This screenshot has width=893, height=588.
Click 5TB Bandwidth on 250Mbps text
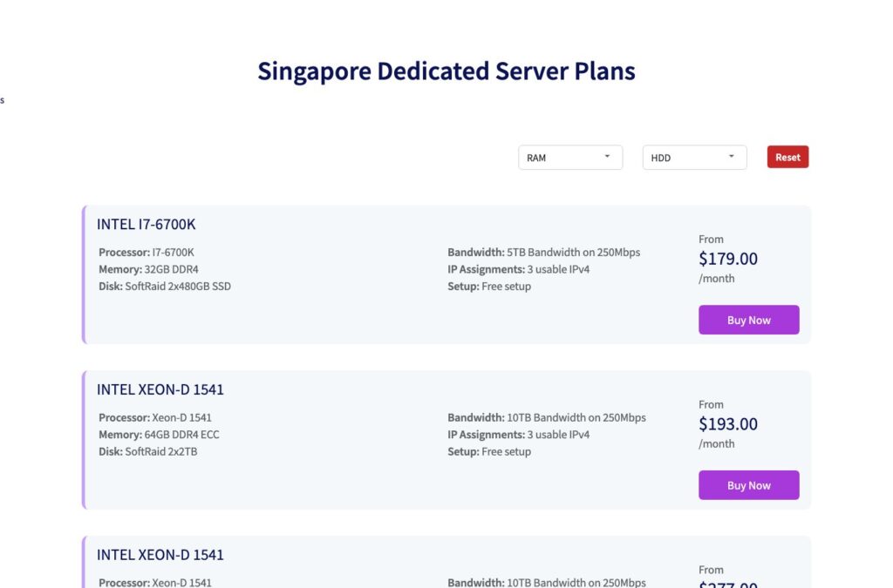click(574, 252)
